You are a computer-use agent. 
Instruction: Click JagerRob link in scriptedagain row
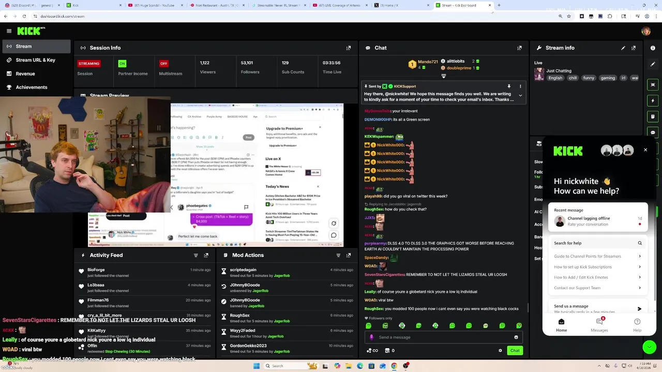pyautogui.click(x=282, y=275)
